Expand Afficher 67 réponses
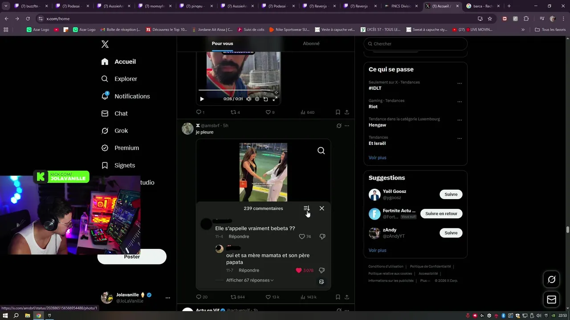 (250, 280)
